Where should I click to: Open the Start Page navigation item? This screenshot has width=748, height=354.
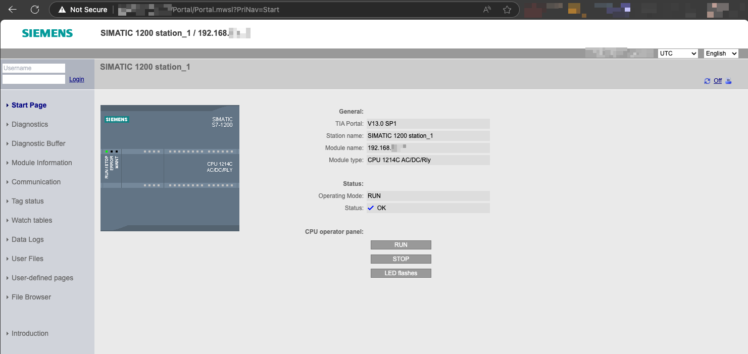(x=29, y=105)
